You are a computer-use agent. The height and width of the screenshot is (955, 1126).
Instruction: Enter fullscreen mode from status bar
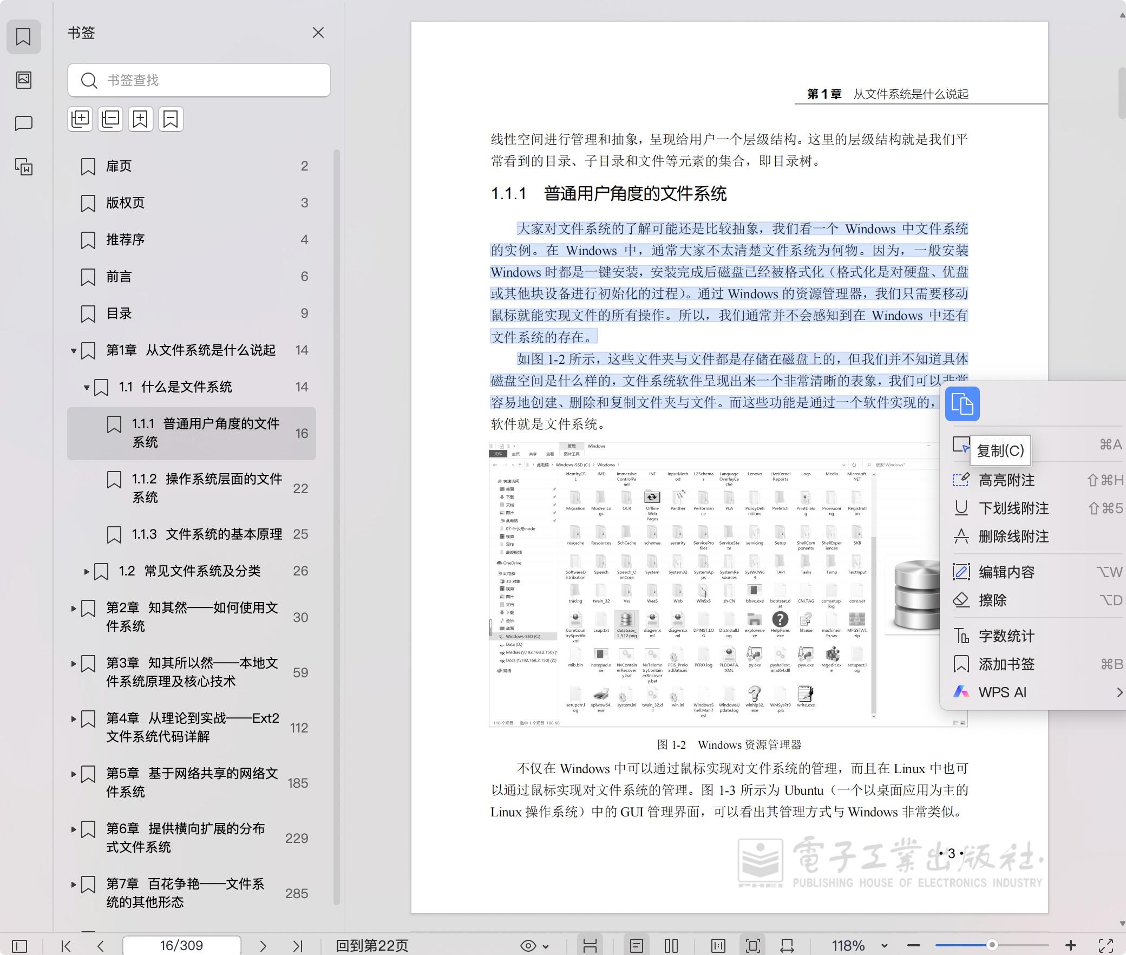1105,946
